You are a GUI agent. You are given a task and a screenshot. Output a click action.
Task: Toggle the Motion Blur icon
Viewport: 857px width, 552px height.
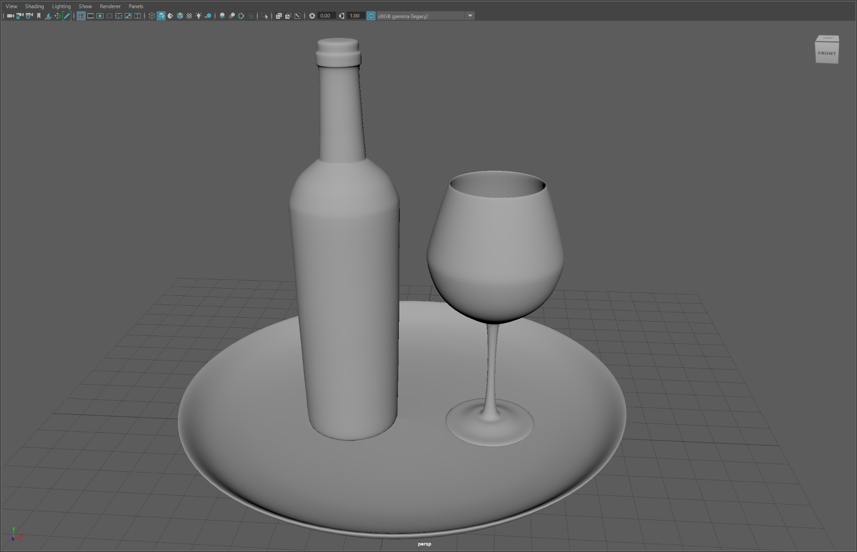point(231,16)
